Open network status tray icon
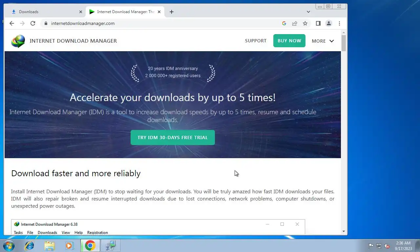 point(379,246)
